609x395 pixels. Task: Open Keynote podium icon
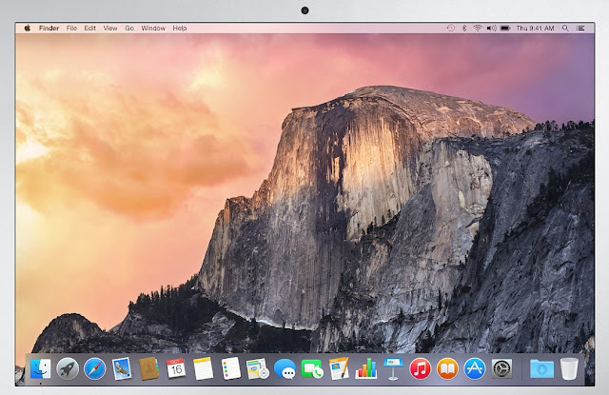pos(393,368)
